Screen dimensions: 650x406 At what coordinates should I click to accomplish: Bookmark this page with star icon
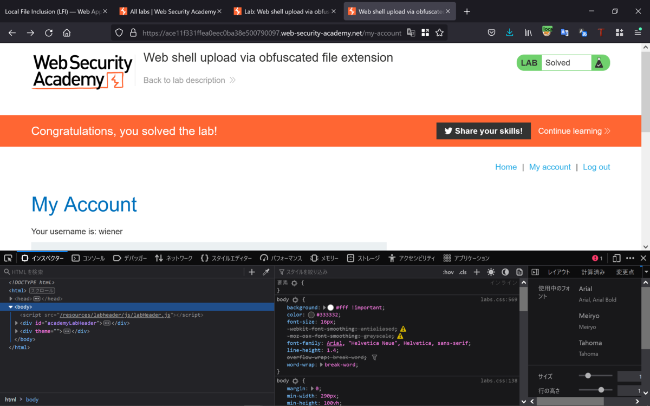440,32
